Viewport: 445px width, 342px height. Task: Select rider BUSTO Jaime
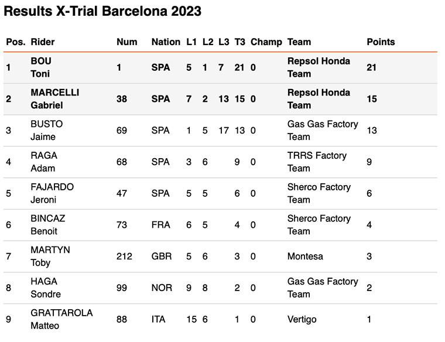click(x=46, y=131)
